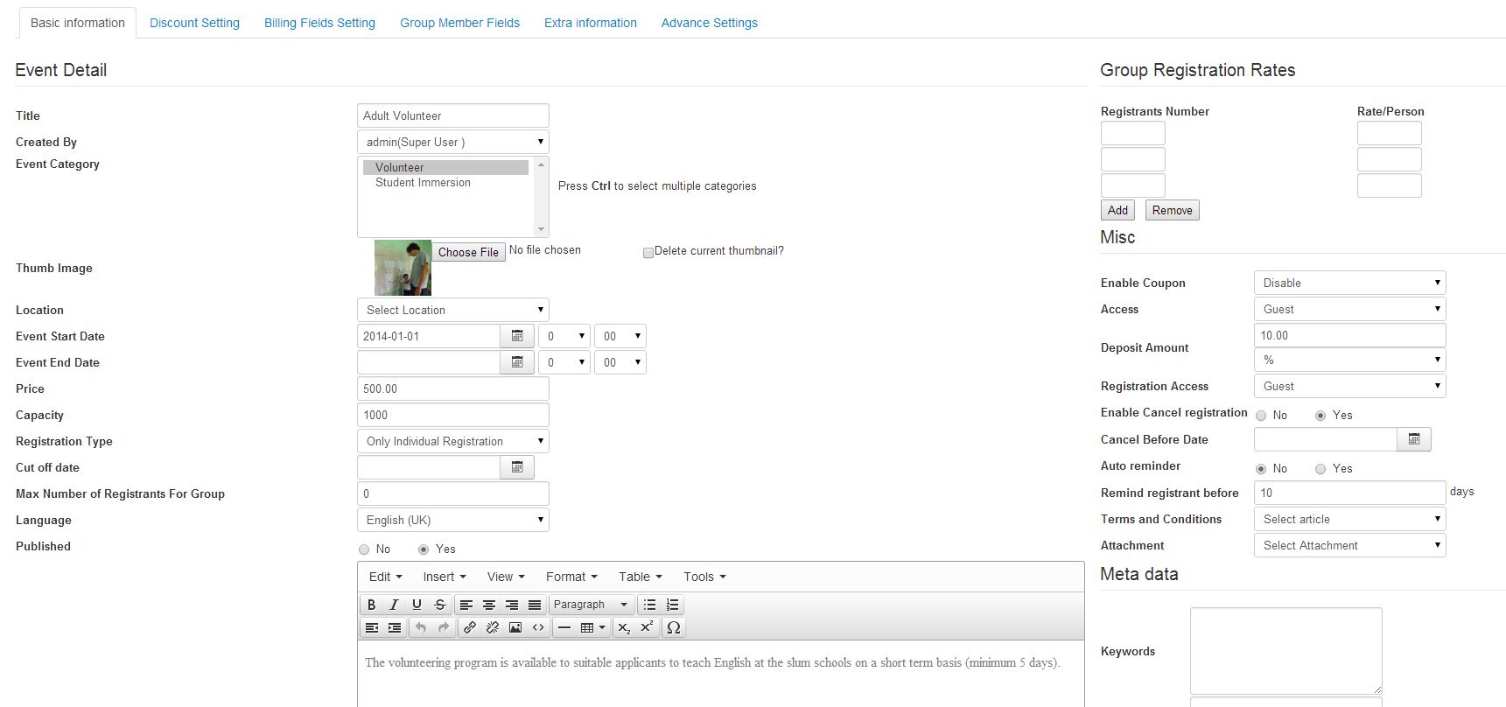Viewport: 1506px width, 707px height.
Task: Center align text in the editor
Action: (489, 605)
